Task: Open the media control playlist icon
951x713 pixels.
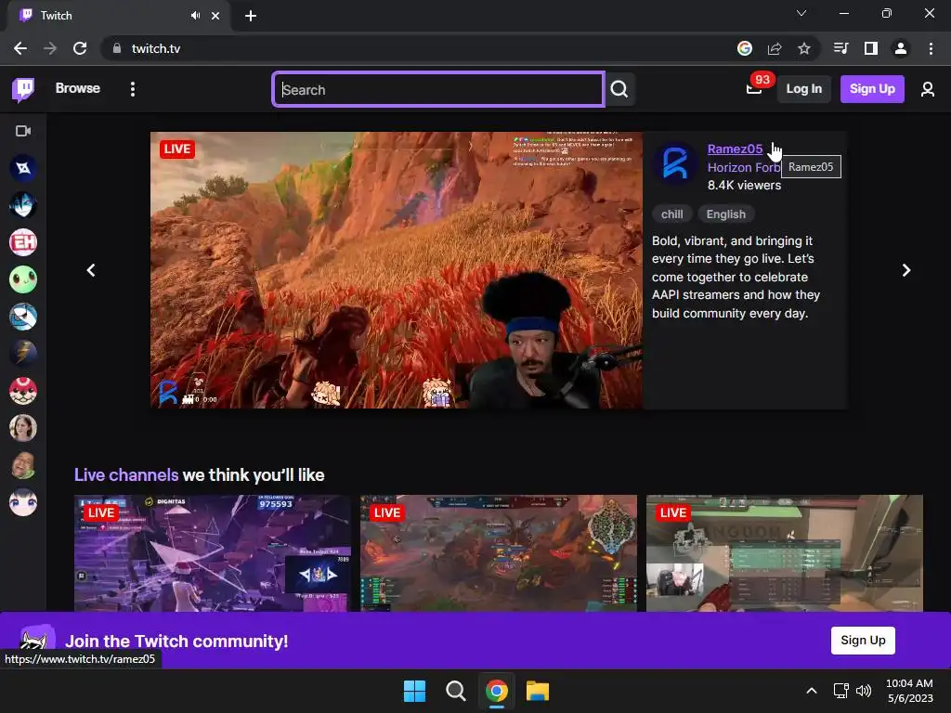Action: pyautogui.click(x=841, y=48)
